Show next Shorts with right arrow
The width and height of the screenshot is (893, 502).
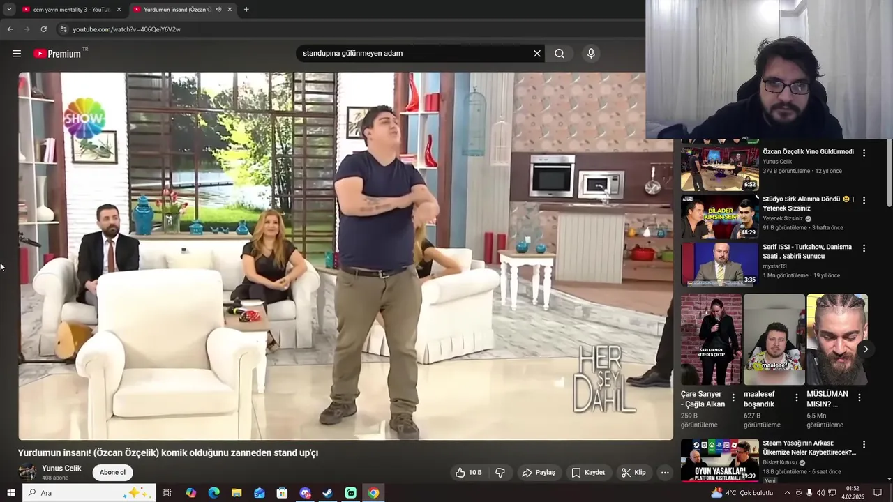coord(866,349)
